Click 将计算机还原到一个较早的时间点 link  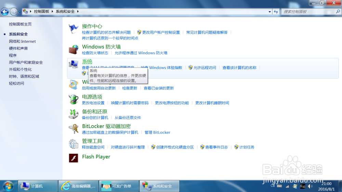click(x=110, y=38)
